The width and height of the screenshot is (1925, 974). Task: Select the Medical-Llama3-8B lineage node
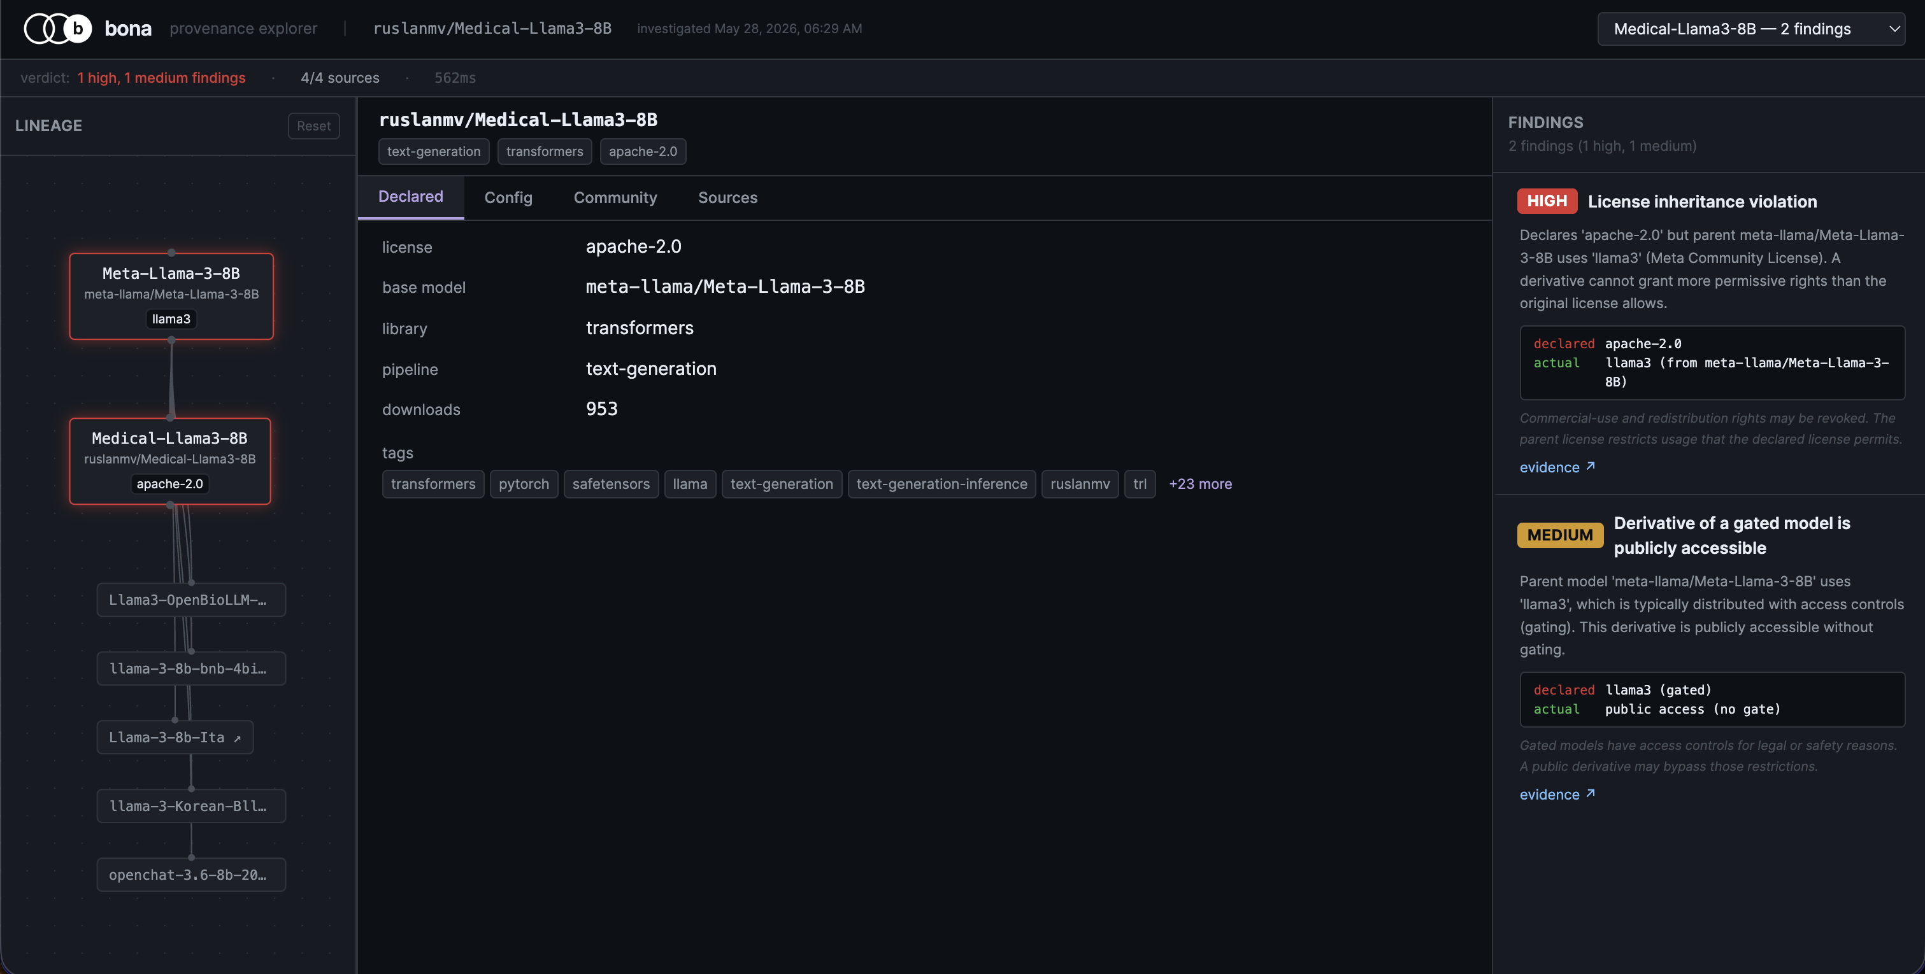click(x=169, y=461)
